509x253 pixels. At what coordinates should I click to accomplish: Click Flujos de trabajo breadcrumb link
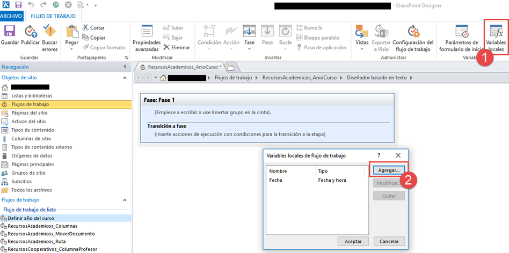click(233, 78)
